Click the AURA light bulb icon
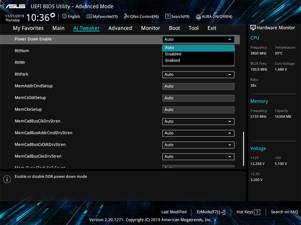 [x=198, y=16]
